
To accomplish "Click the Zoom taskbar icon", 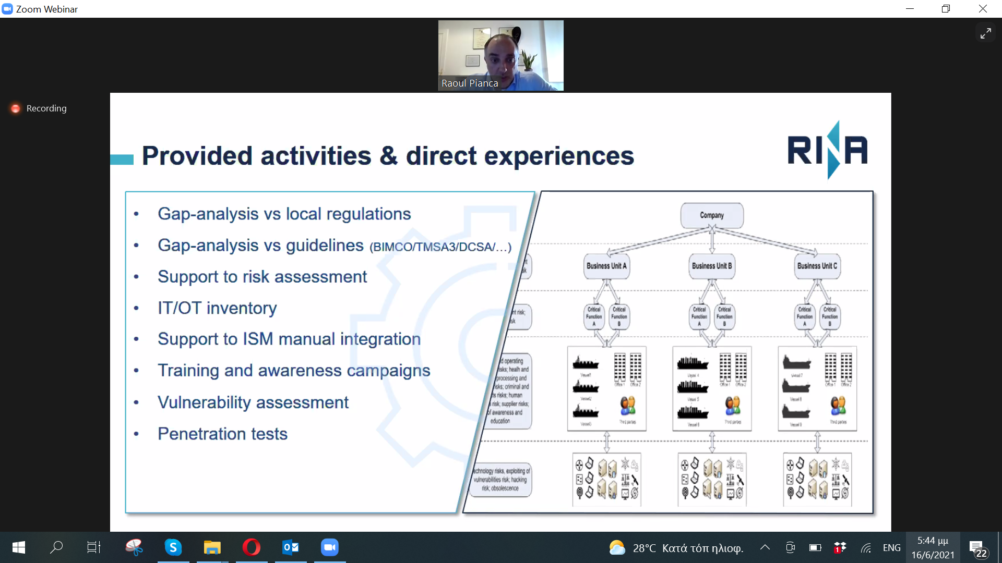I will click(330, 547).
